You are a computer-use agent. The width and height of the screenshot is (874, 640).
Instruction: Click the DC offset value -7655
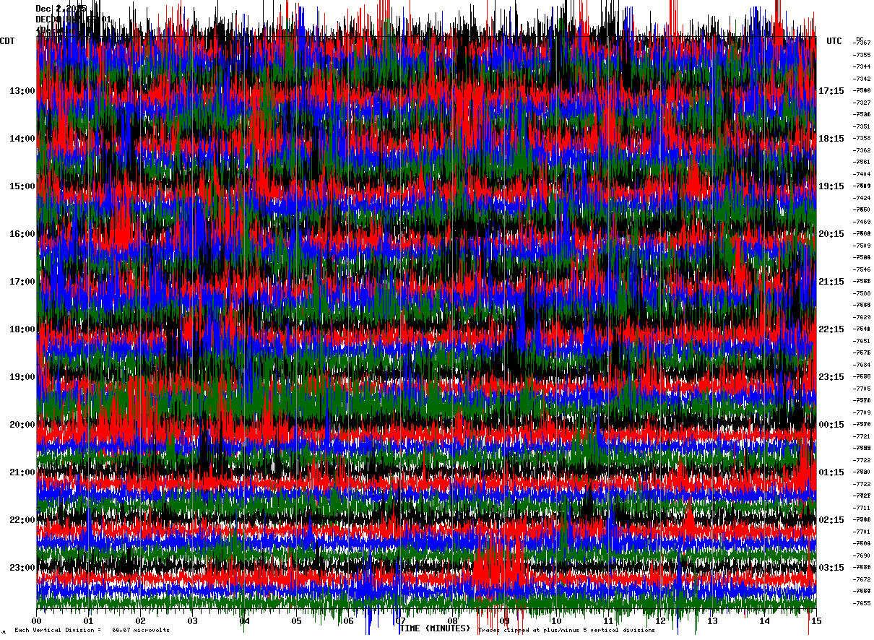point(862,603)
